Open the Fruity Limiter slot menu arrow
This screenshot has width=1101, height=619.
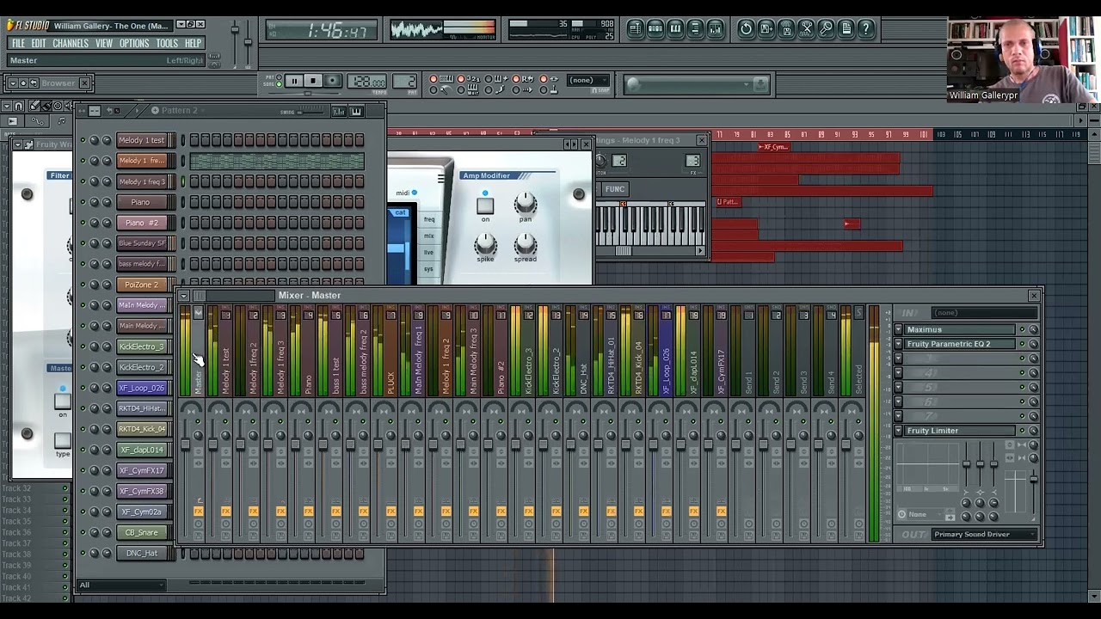pos(899,431)
